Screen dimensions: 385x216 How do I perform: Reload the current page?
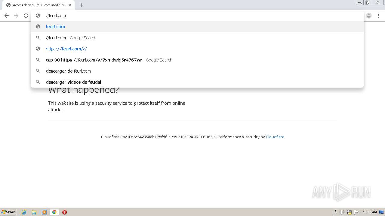(26, 16)
